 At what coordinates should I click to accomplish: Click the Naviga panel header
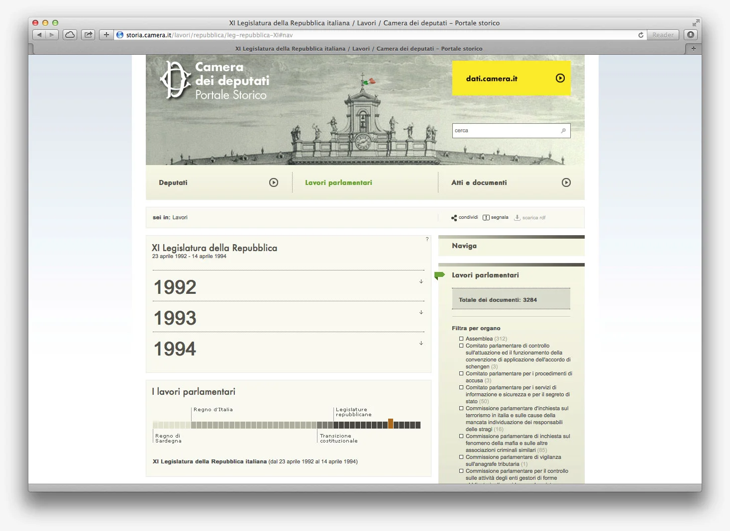tap(512, 246)
